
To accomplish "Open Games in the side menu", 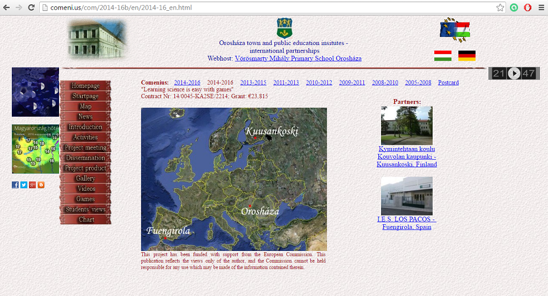I will coord(86,199).
